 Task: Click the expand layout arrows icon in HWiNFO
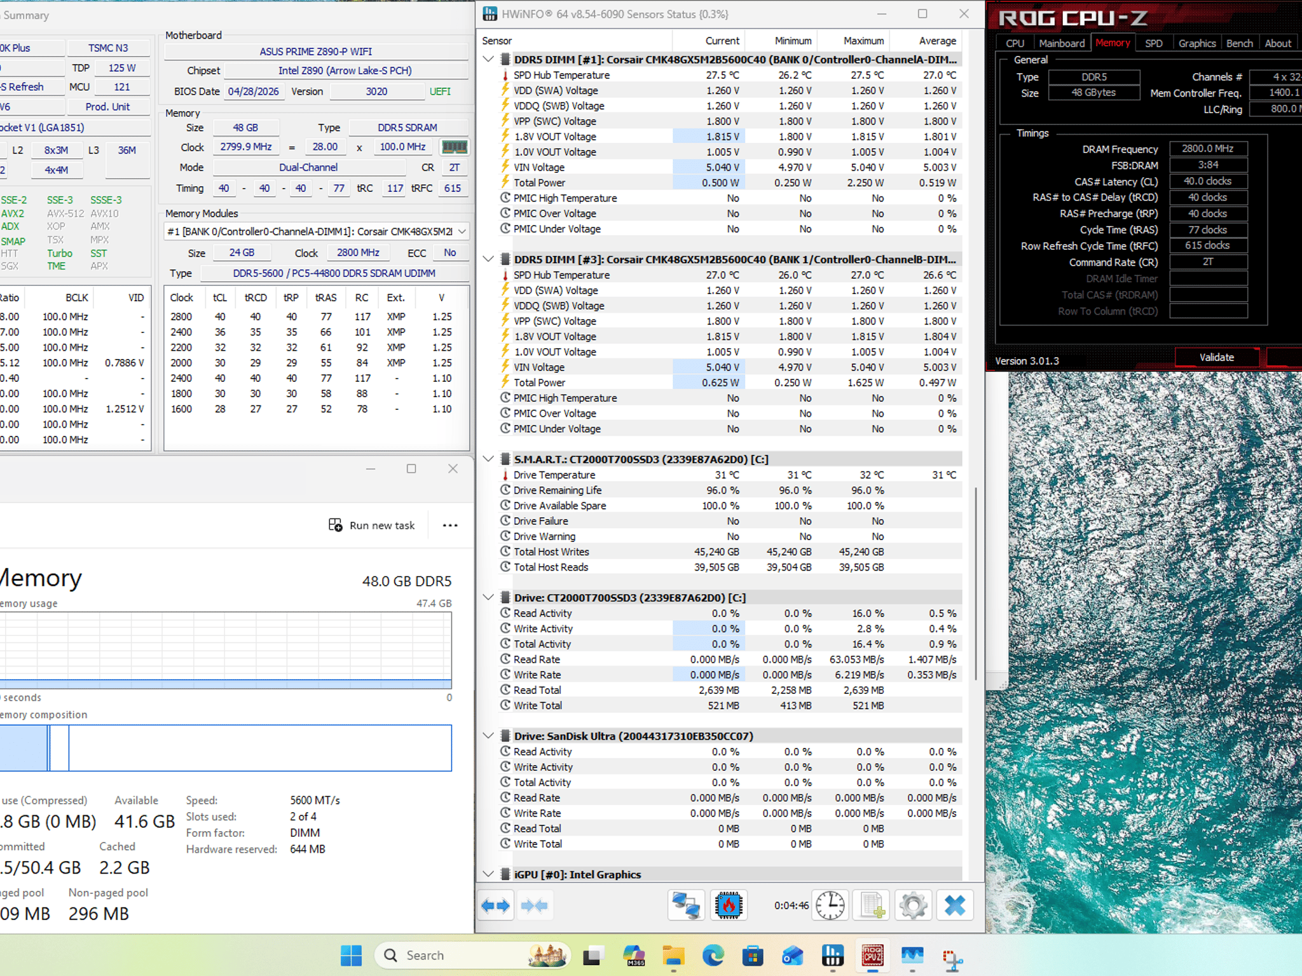click(496, 905)
